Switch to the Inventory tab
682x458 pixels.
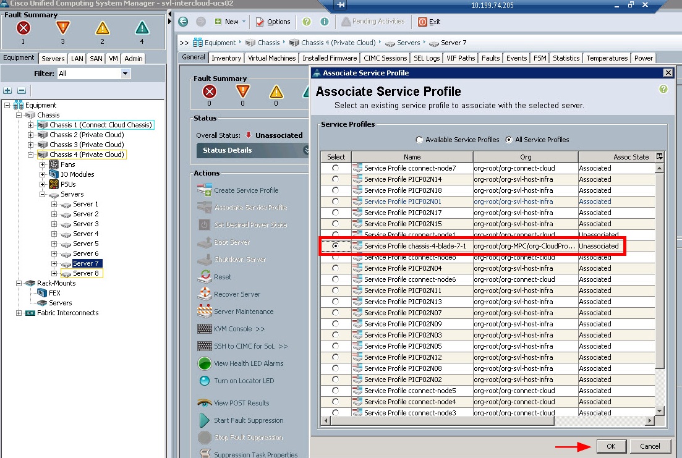tap(226, 58)
